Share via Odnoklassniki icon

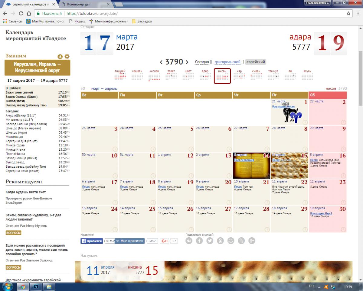[x=220, y=241]
